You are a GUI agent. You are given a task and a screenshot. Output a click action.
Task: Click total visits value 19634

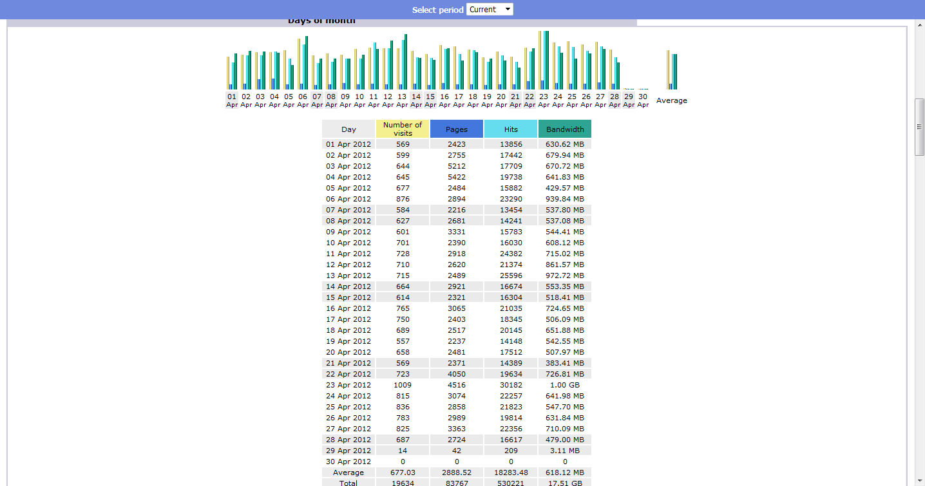[403, 483]
